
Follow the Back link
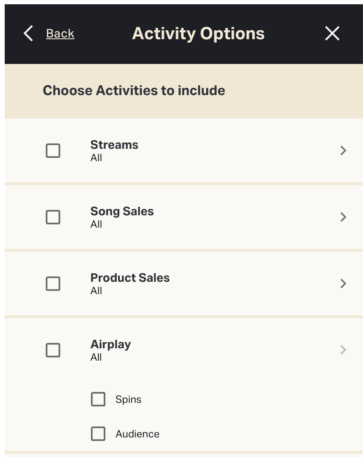pos(60,34)
